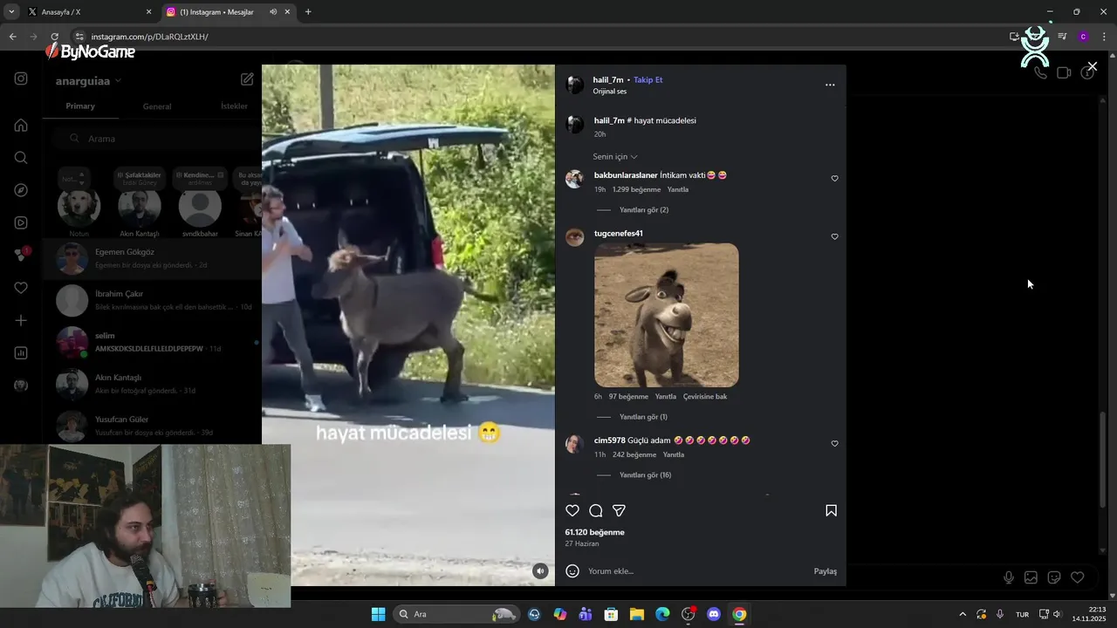Click voice message microphone in chat
Viewport: 1117px width, 628px height.
[1009, 577]
